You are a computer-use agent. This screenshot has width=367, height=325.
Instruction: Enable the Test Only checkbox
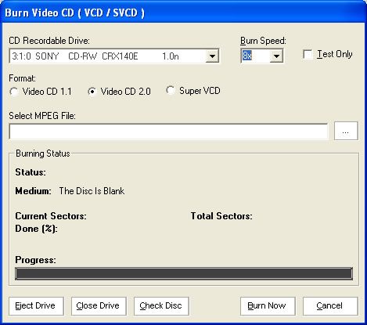(308, 54)
